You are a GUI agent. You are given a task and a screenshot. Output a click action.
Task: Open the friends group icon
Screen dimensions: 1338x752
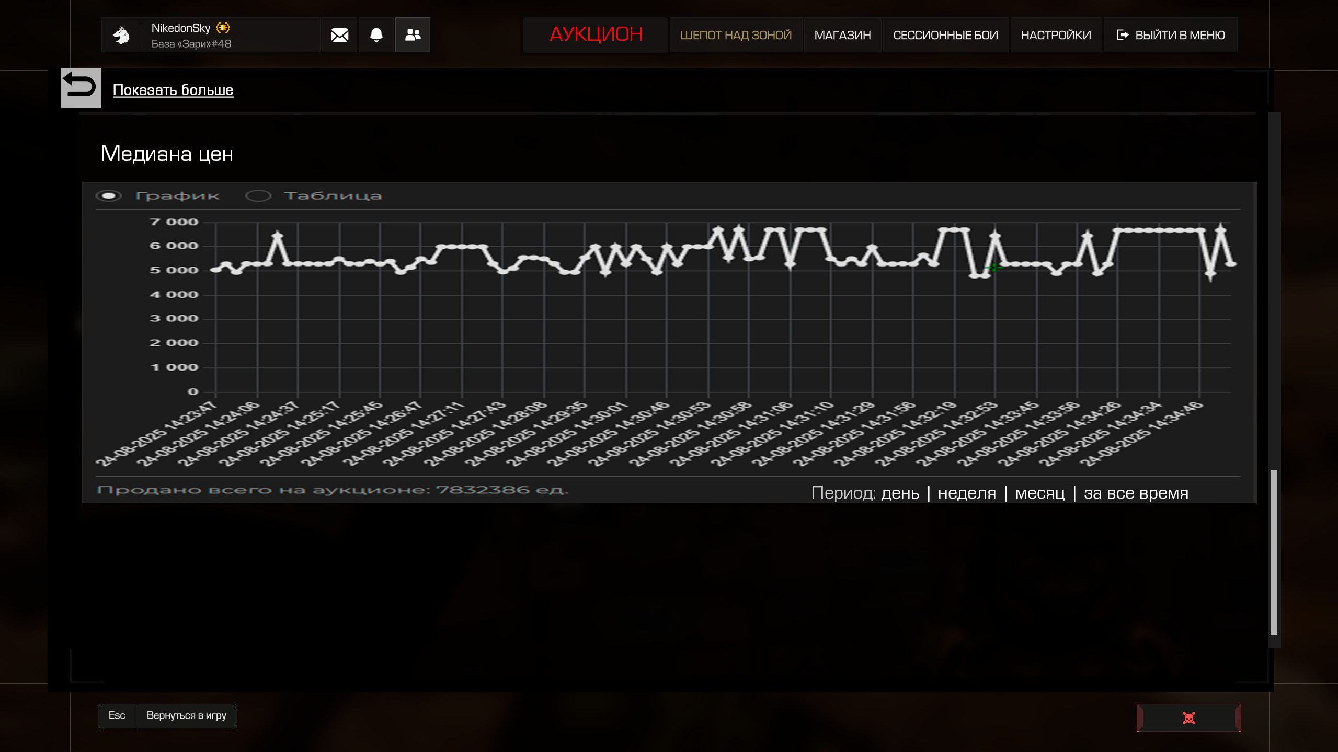point(413,35)
